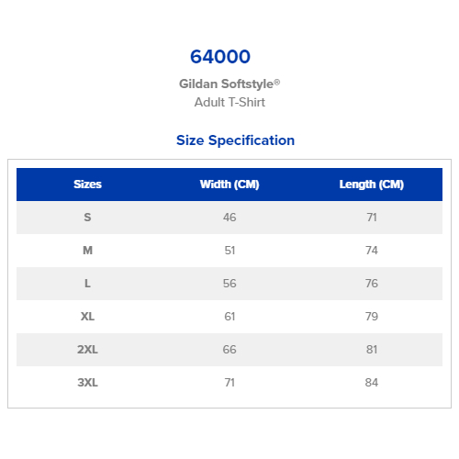This screenshot has height=459, width=459.
Task: Click the 64000 product number heading
Action: [x=220, y=57]
